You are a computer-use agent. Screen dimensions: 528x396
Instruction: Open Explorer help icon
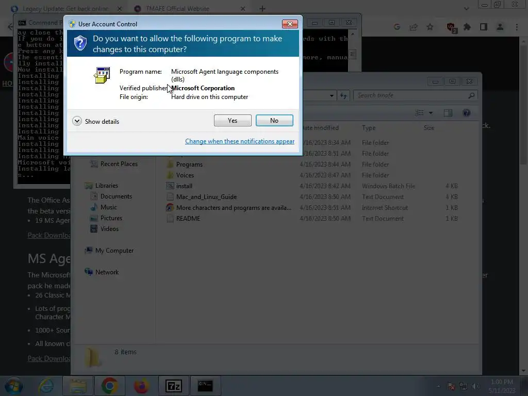466,113
